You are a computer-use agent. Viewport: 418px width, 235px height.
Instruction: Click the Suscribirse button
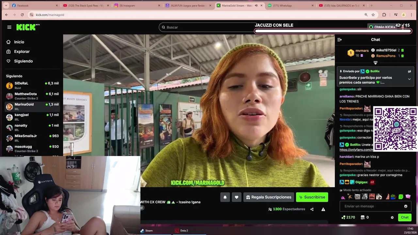312,197
